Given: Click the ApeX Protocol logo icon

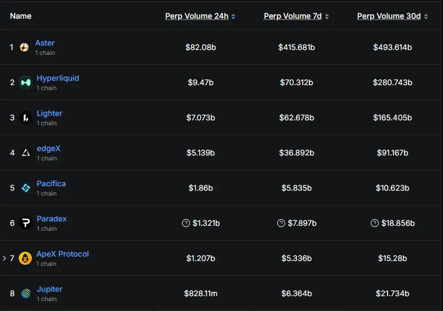Looking at the screenshot, I should click(25, 258).
